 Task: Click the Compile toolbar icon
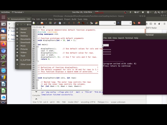pyautogui.click(x=79, y=23)
